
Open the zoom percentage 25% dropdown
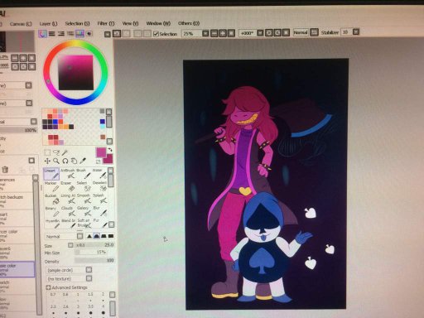pyautogui.click(x=205, y=33)
